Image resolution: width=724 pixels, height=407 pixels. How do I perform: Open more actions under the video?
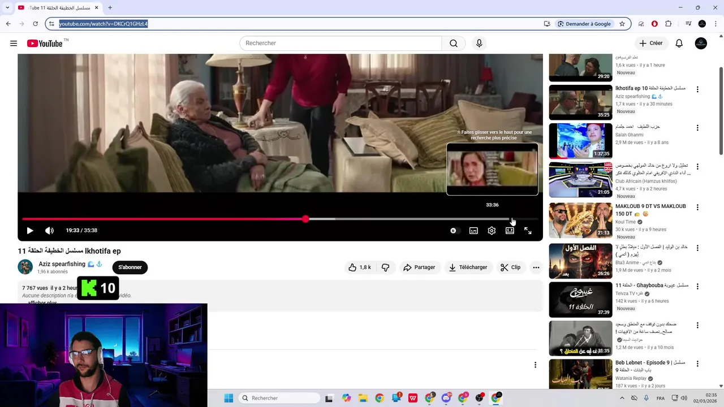click(536, 267)
